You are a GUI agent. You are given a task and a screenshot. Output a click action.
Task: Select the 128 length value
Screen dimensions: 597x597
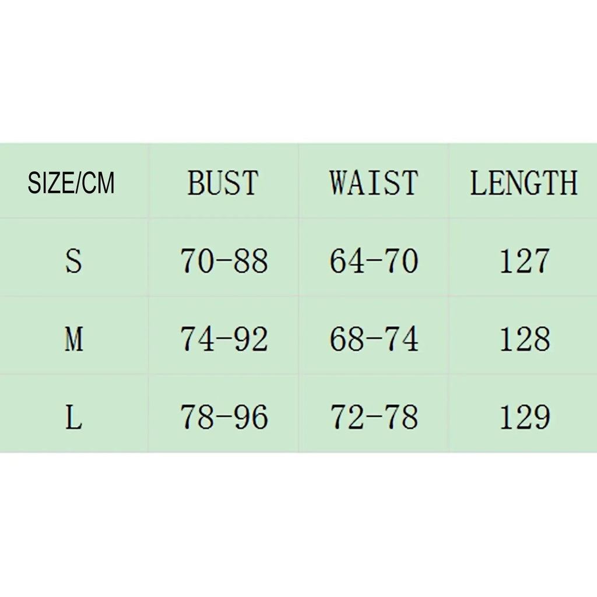click(525, 339)
